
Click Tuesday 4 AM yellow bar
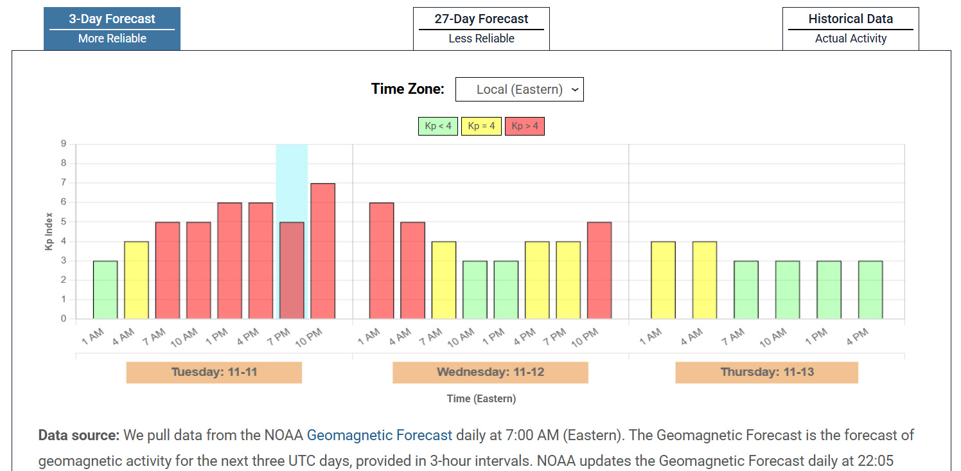click(136, 280)
